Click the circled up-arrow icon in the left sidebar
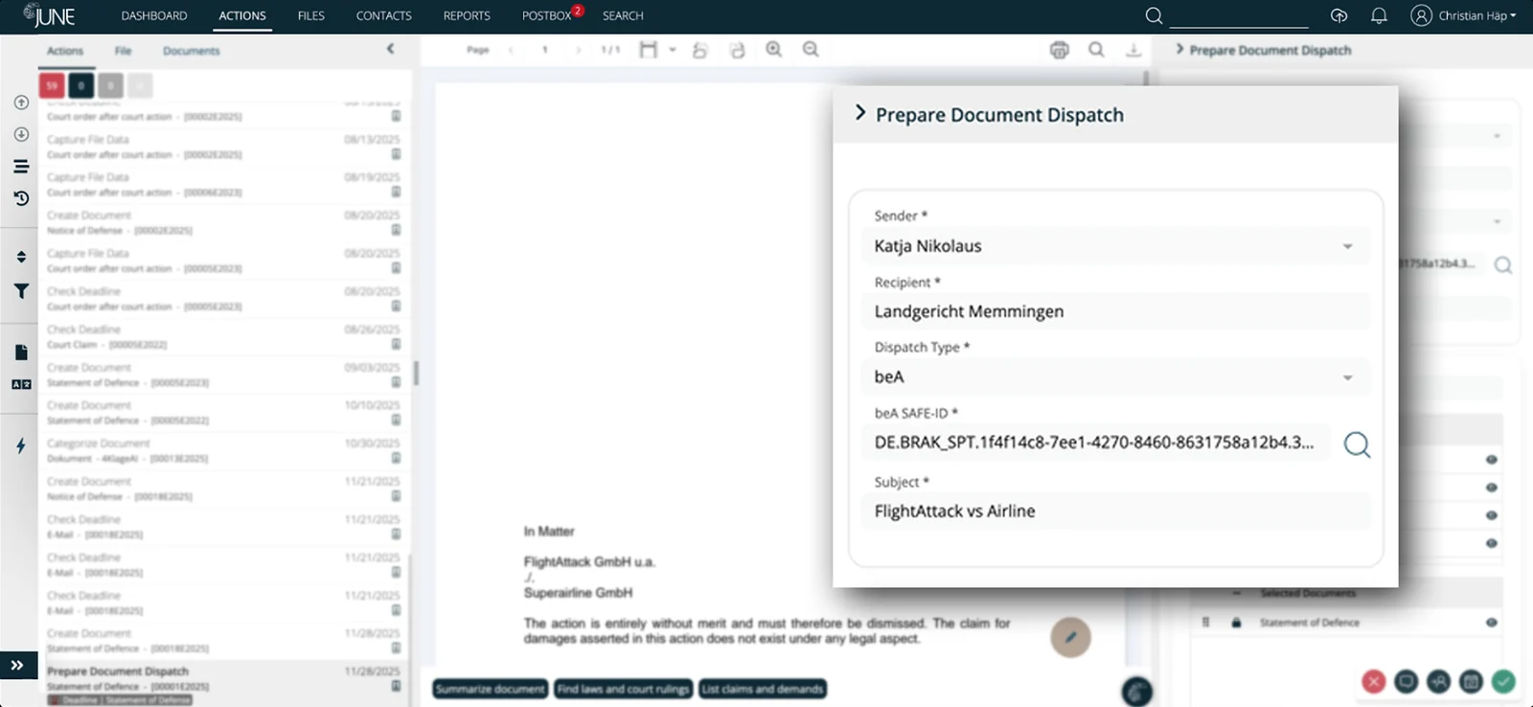The height and width of the screenshot is (707, 1533). pos(21,103)
